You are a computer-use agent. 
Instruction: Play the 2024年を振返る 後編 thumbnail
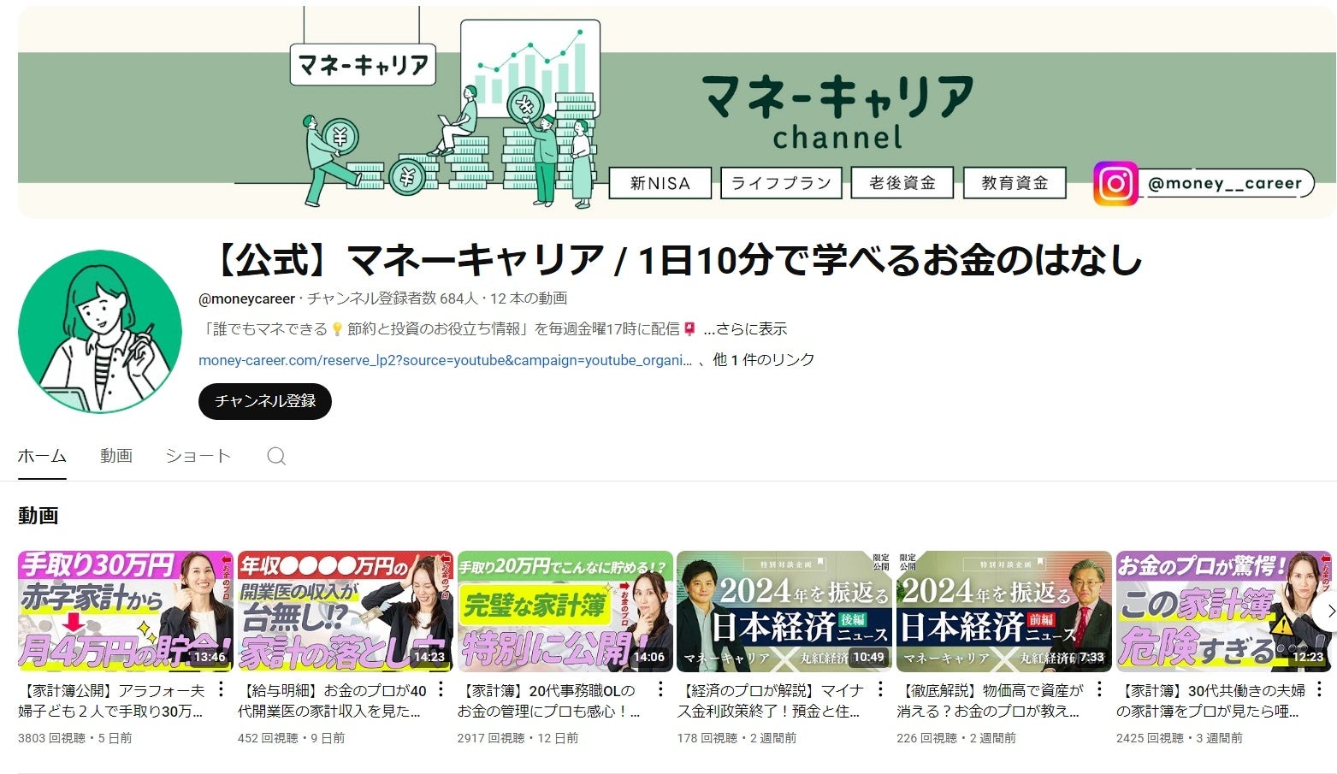pos(784,612)
